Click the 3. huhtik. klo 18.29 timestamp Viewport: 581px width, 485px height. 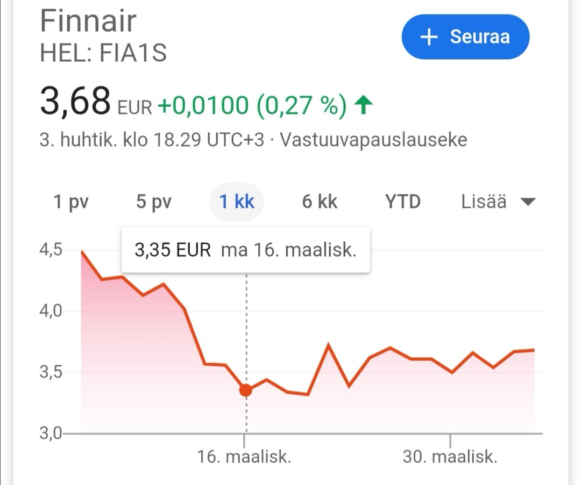pyautogui.click(x=152, y=140)
